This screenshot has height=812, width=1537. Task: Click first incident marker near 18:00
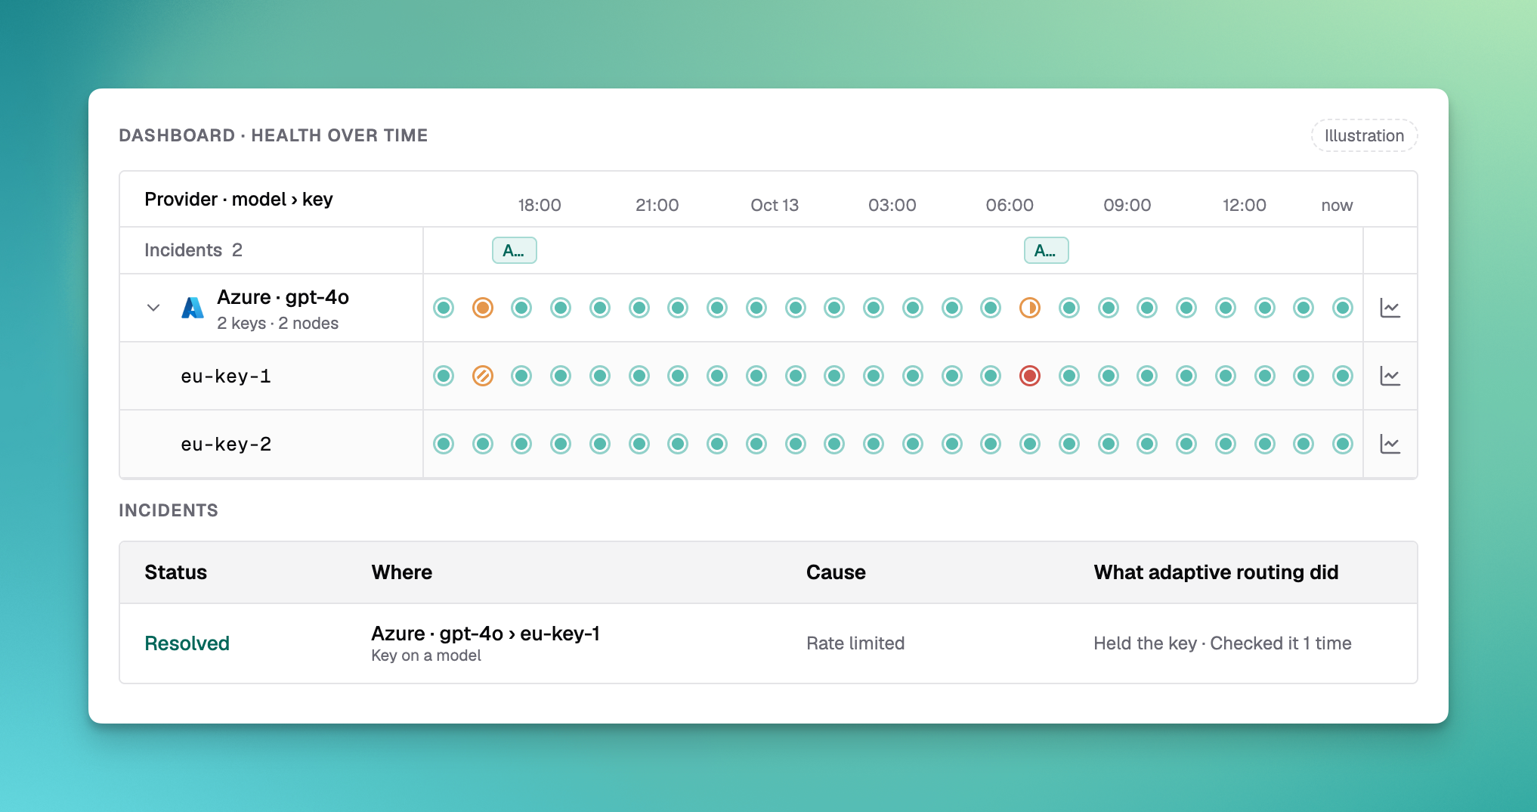tap(515, 250)
